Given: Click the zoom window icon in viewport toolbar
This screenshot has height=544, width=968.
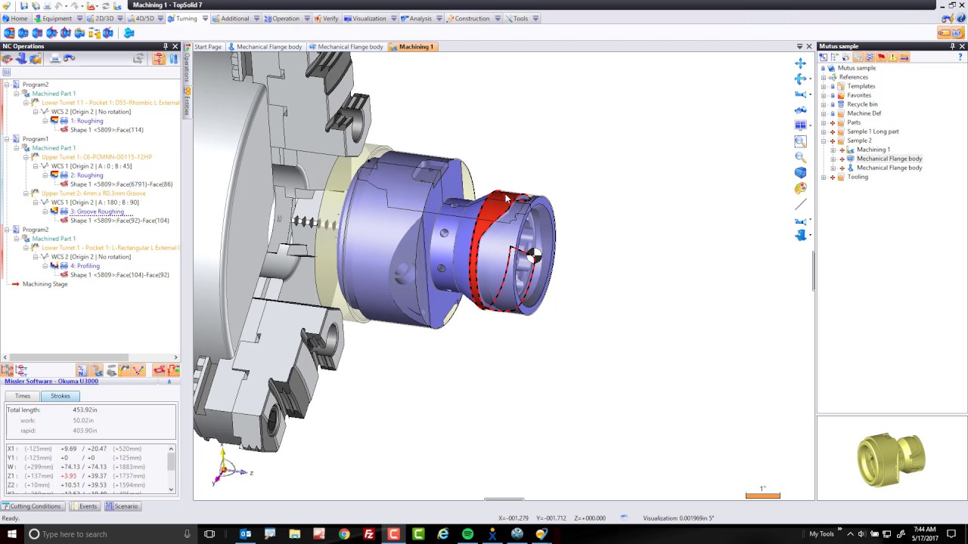Looking at the screenshot, I should coord(801,141).
